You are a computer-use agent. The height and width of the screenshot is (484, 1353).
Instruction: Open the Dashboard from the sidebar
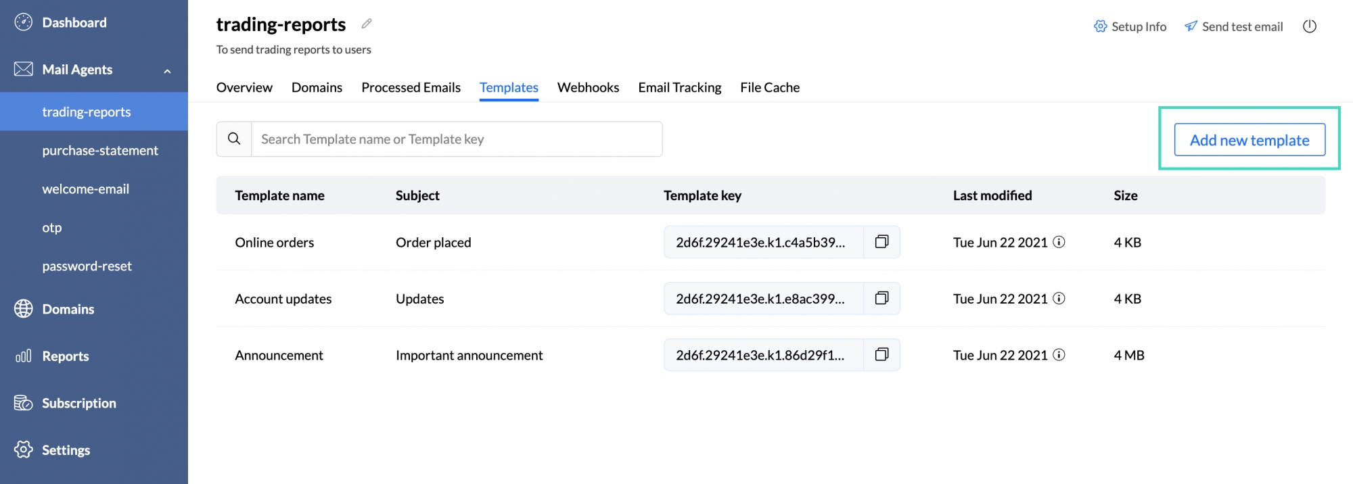tap(74, 22)
